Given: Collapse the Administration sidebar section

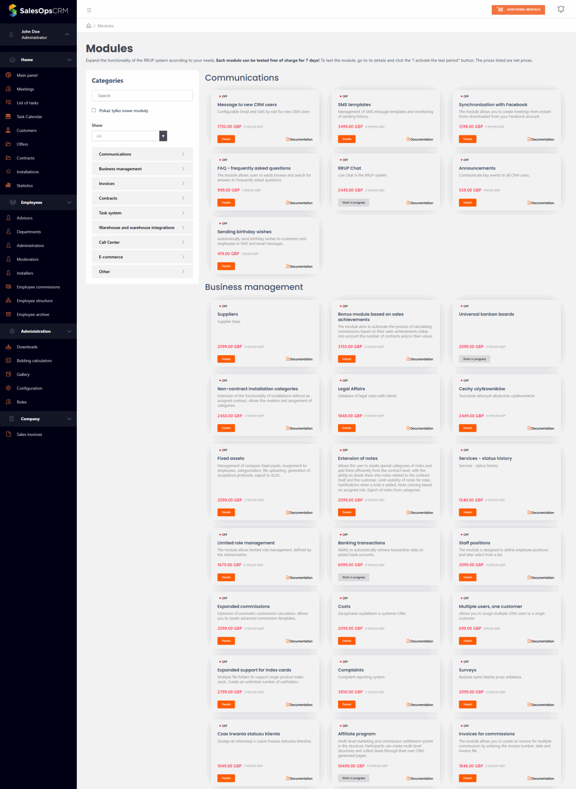Looking at the screenshot, I should [69, 331].
